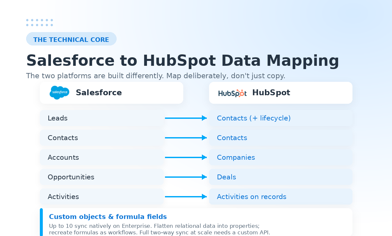Click the Salesforce column header text
This screenshot has height=236, width=392.
pyautogui.click(x=99, y=93)
